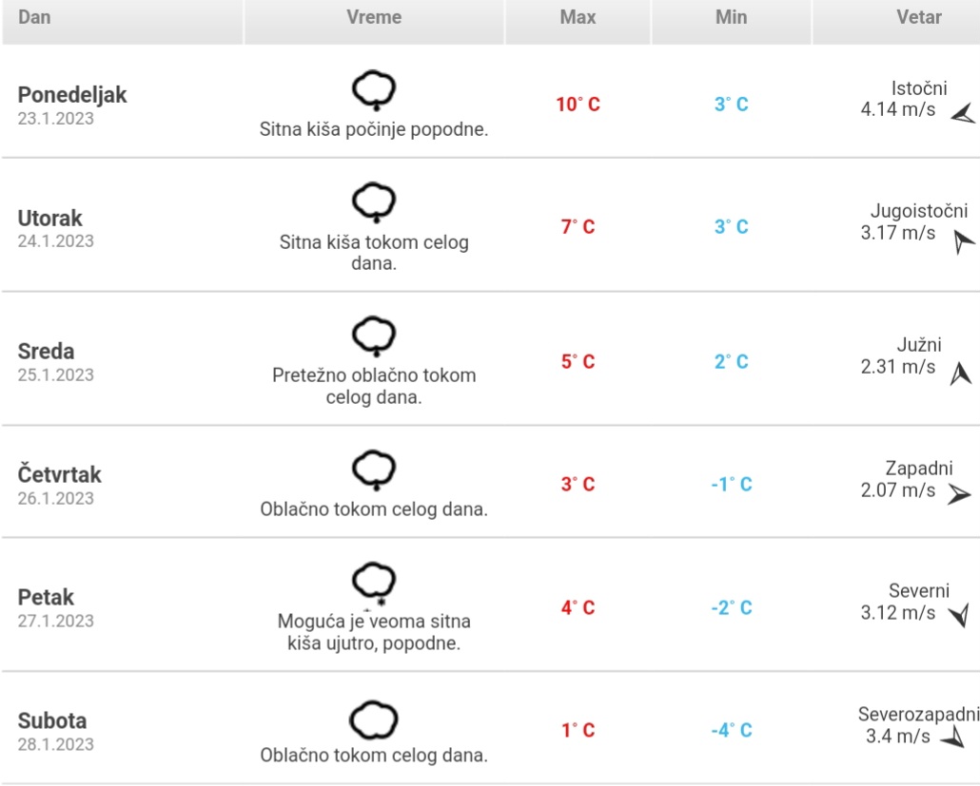Click the -4° C minimum temperature
The image size is (980, 786).
click(732, 731)
